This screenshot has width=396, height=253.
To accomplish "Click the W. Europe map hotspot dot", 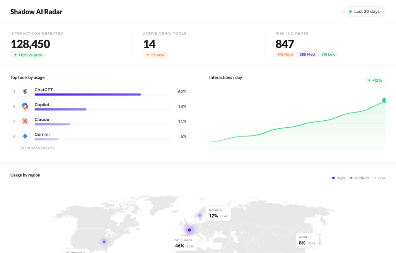I will pos(189,230).
